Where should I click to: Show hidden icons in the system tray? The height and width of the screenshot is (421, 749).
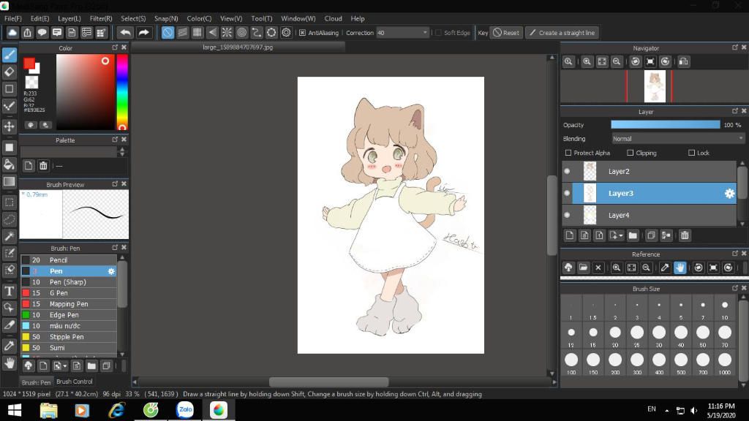(x=667, y=410)
